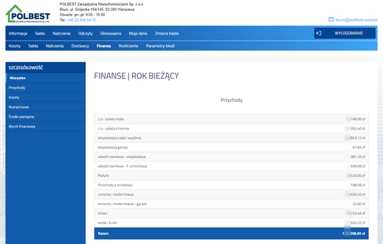
Task: Click the 924,52 zł amount
Action: pos(358,223)
